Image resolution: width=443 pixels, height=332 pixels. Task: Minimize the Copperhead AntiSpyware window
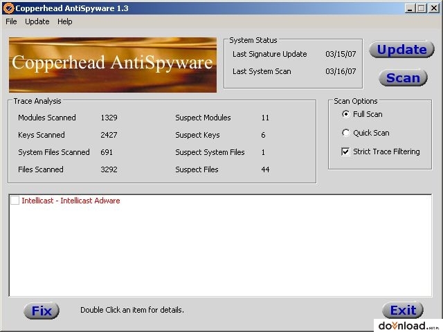(x=410, y=8)
